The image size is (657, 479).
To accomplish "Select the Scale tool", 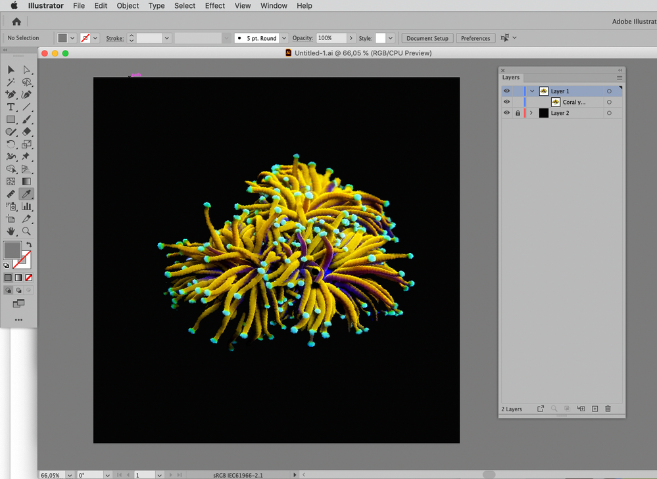I will coord(26,144).
